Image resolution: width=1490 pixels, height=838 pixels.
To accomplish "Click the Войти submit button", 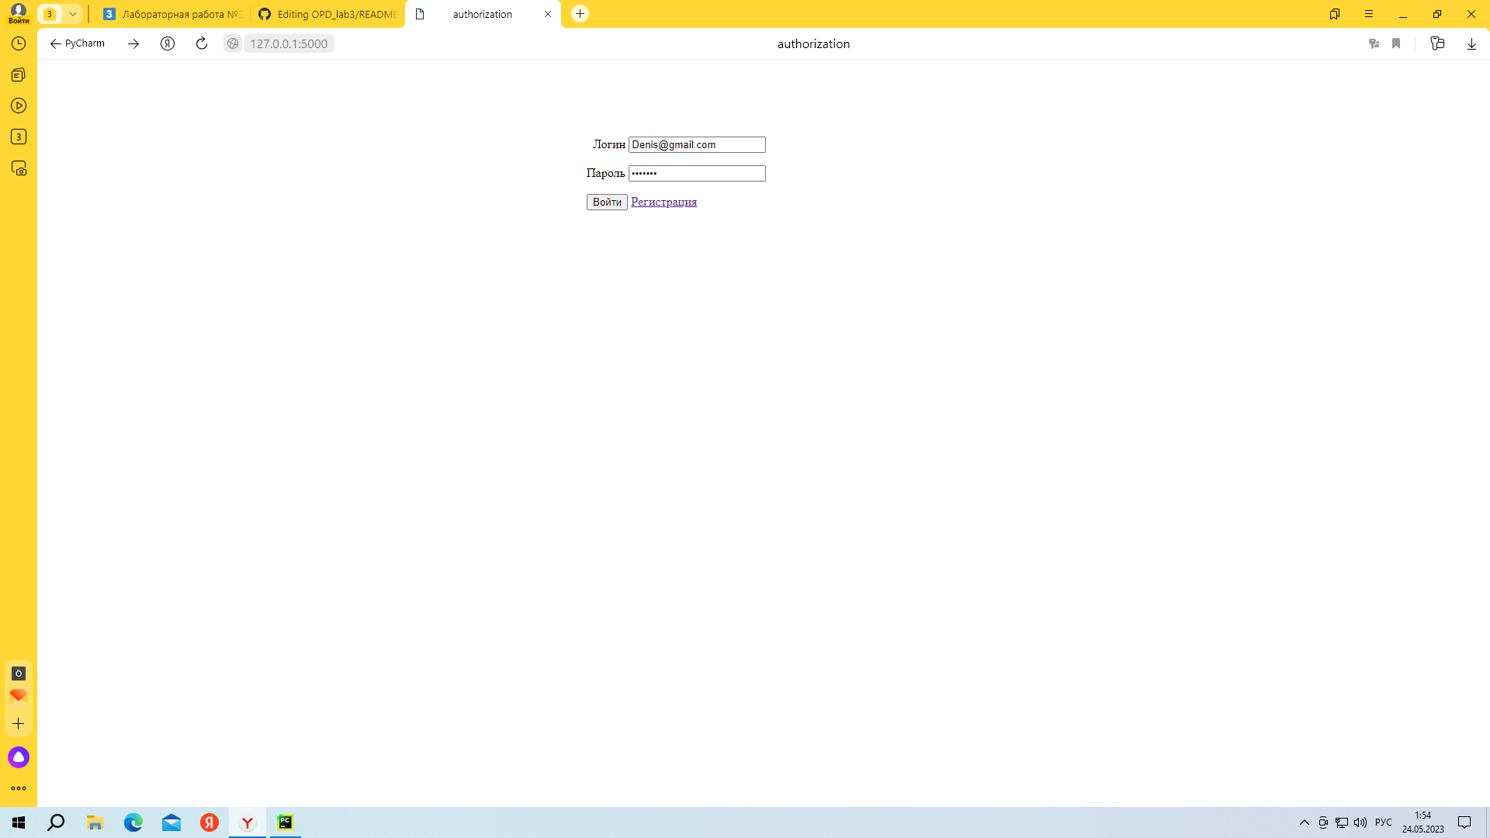I will tap(607, 202).
